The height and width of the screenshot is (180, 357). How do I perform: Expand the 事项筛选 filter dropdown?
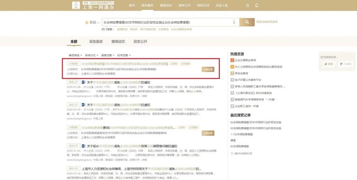point(75,55)
